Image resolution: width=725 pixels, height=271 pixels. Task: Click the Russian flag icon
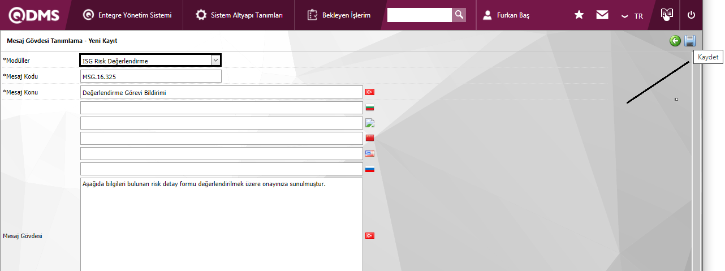[x=370, y=169]
